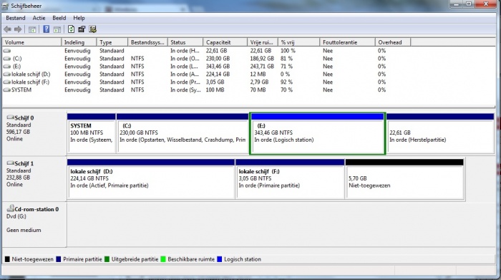Click the Forward arrow toolbar icon
This screenshot has width=501, height=280.
[x=18, y=29]
